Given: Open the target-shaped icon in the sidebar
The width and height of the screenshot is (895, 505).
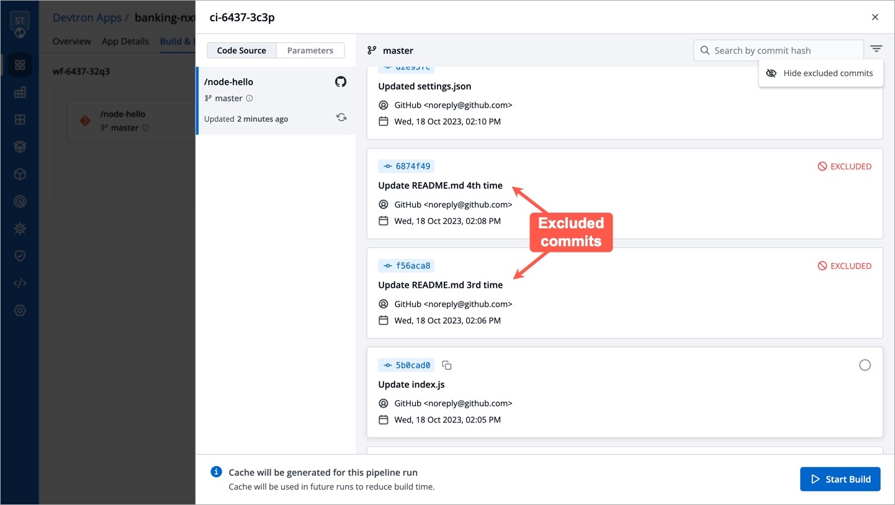Looking at the screenshot, I should [20, 201].
